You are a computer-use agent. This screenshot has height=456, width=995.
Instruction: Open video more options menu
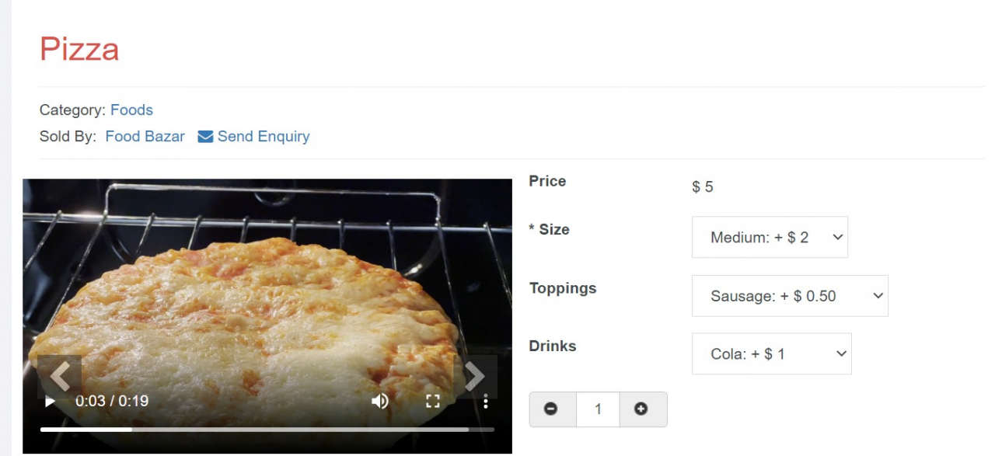click(x=485, y=401)
